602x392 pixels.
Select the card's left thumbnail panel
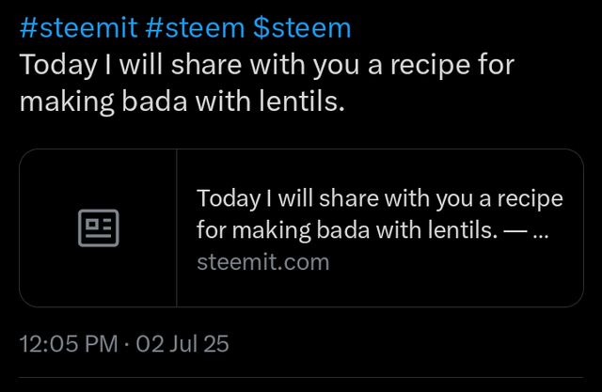(x=98, y=227)
